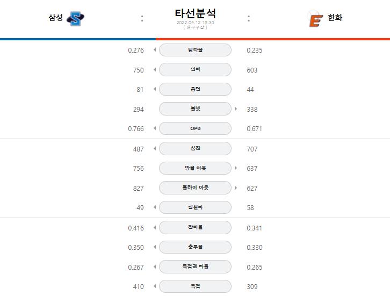Viewport: 390px width, 296px height.
Task: Click the 타선분석 page heading
Action: [195, 13]
